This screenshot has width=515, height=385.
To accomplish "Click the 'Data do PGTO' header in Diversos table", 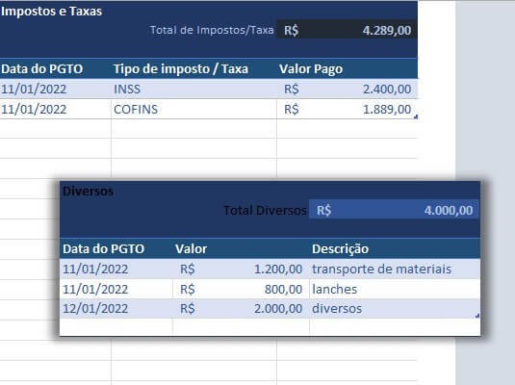I will [103, 249].
